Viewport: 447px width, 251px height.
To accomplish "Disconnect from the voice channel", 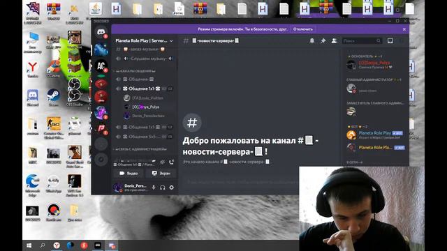I will coord(171,162).
